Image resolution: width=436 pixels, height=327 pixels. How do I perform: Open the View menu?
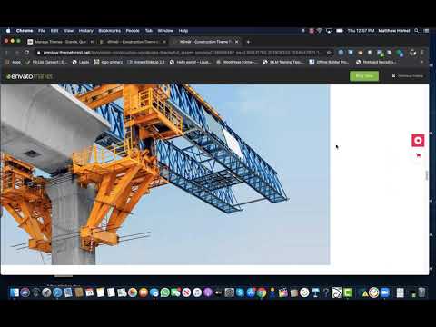click(69, 31)
